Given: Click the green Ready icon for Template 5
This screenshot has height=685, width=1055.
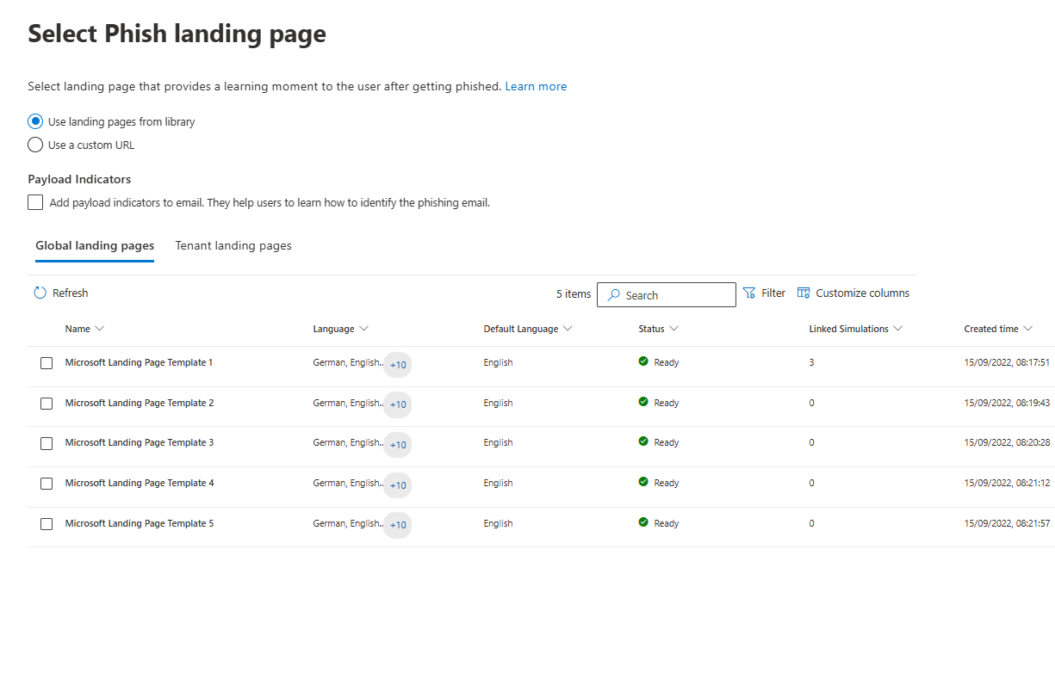Looking at the screenshot, I should pyautogui.click(x=643, y=522).
